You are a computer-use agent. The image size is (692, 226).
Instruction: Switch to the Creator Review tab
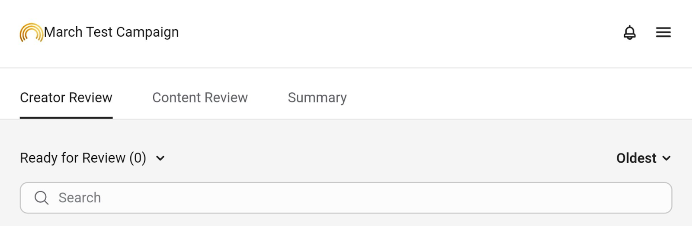pos(66,98)
